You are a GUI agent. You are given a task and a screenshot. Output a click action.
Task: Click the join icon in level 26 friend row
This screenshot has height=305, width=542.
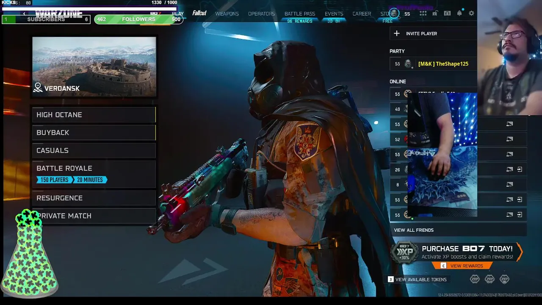pyautogui.click(x=520, y=169)
